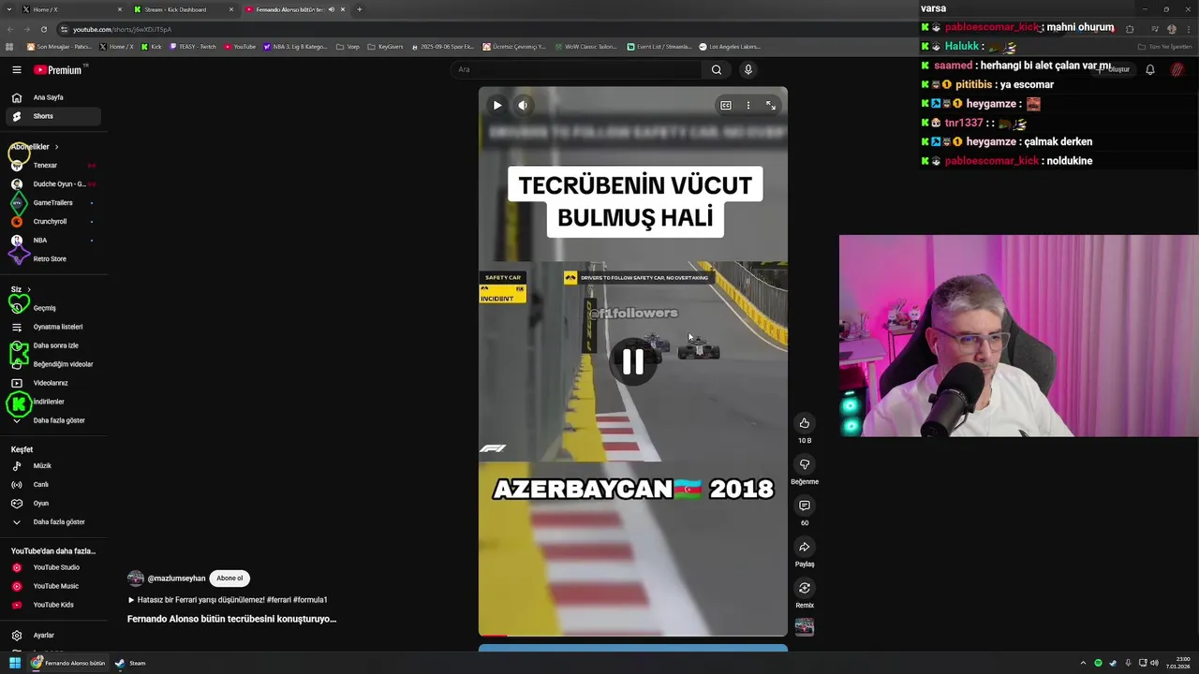Open a new browser tab
The width and height of the screenshot is (1199, 674).
359,9
